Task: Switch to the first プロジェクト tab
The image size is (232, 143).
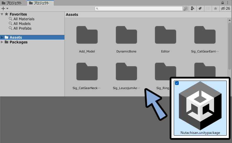Action: (x=12, y=3)
